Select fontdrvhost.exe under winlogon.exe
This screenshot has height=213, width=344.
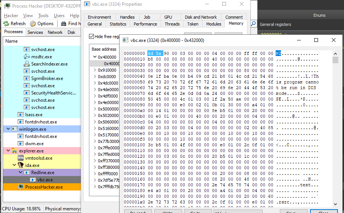click(x=41, y=136)
